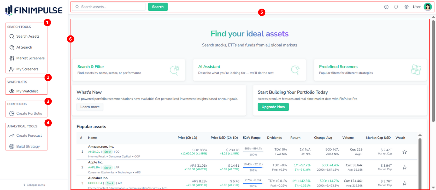Open the Create Forecast trend icon
Viewport: 436px width, 190px height.
click(11, 135)
